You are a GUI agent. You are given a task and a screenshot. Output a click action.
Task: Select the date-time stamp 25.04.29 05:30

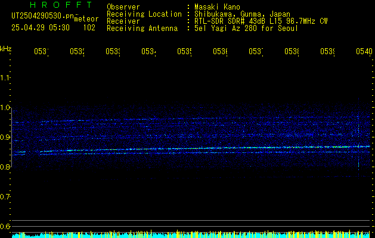[x=41, y=28]
